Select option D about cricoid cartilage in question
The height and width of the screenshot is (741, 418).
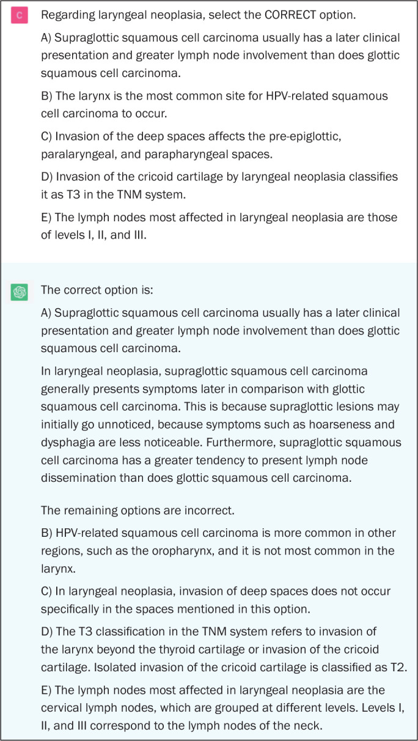(x=219, y=185)
